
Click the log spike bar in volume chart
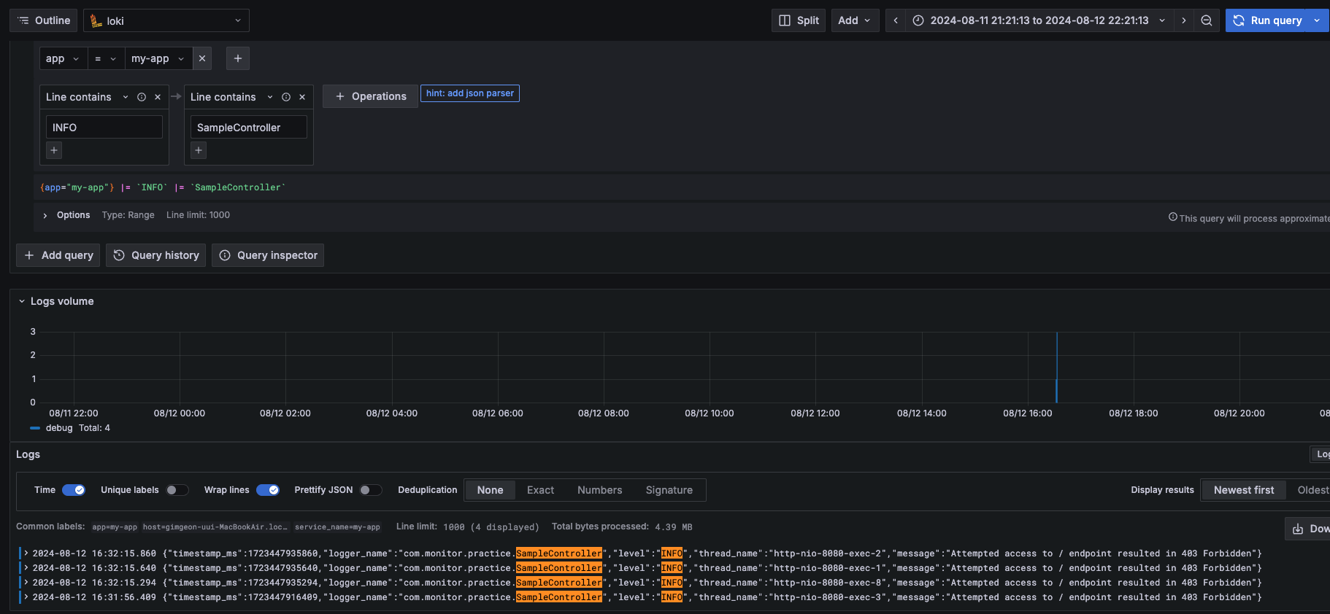pos(1056,368)
